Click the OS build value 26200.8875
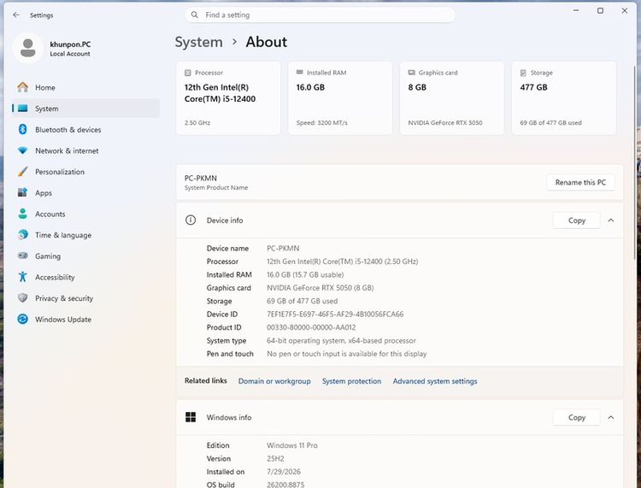Image resolution: width=641 pixels, height=488 pixels. (x=285, y=485)
